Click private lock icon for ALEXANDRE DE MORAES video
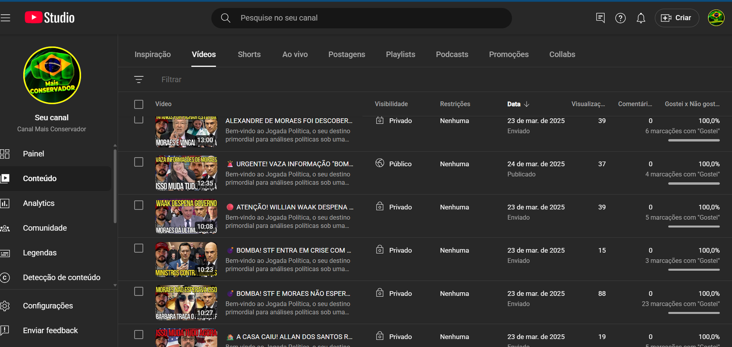Screen dimensions: 732x347 click(380, 121)
